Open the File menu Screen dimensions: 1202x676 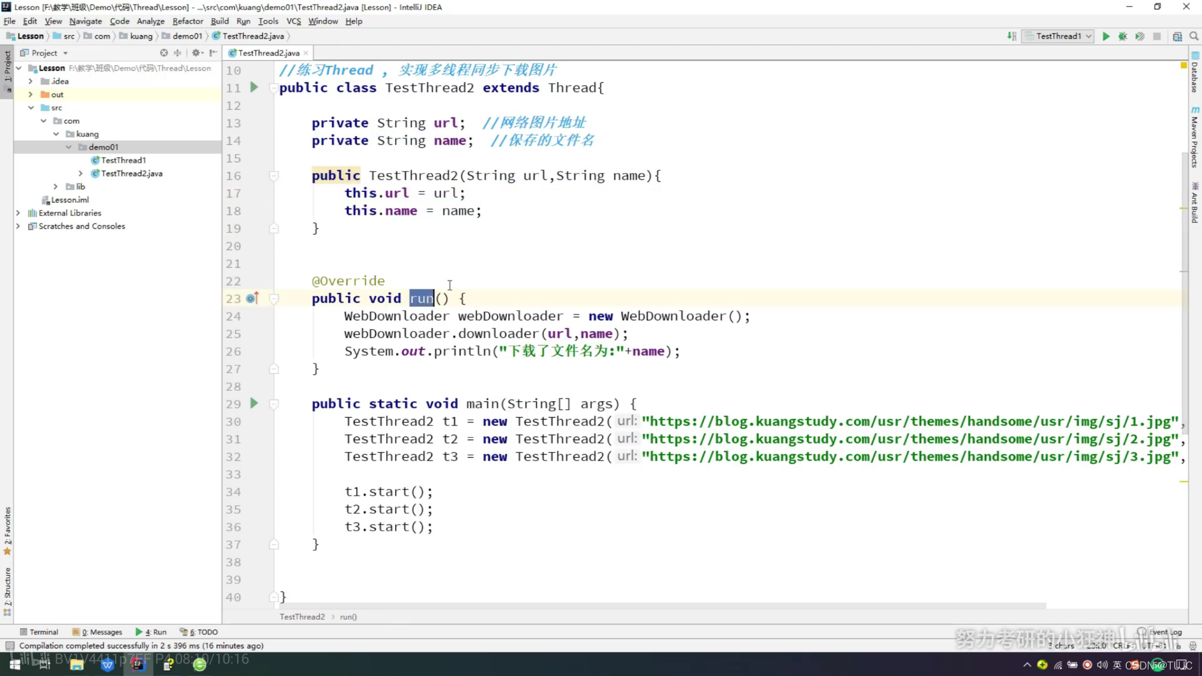click(x=9, y=21)
